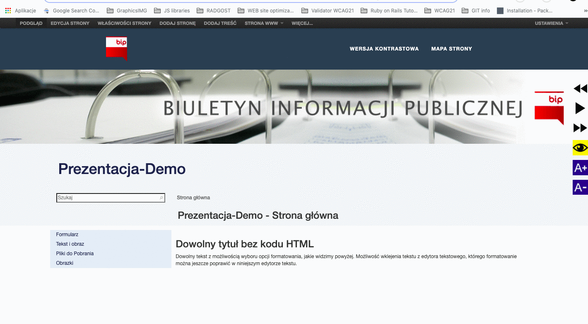Expand the bookmarks overflow chevron
This screenshot has height=324, width=588.
[x=586, y=11]
